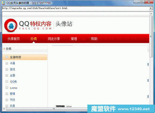Go to the 网友分享 tab

54,39
